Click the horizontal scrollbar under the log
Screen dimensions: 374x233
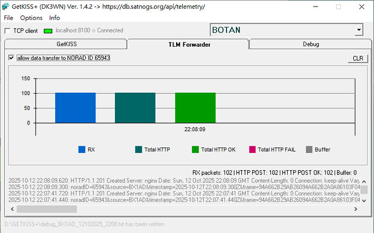click(x=163, y=209)
